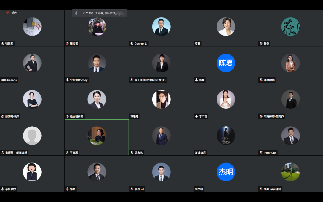Click the 高远律师 name label
Image resolution: width=323 pixels, height=202 pixels.
pos(200,153)
